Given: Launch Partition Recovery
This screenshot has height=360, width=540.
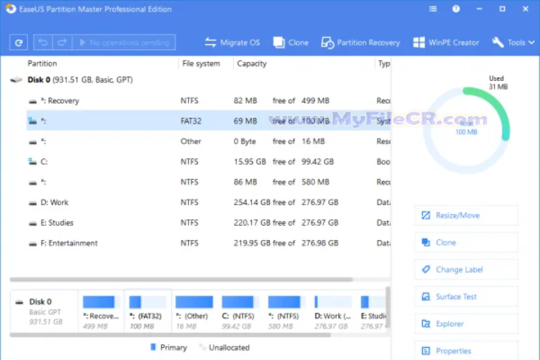Looking at the screenshot, I should (x=361, y=42).
